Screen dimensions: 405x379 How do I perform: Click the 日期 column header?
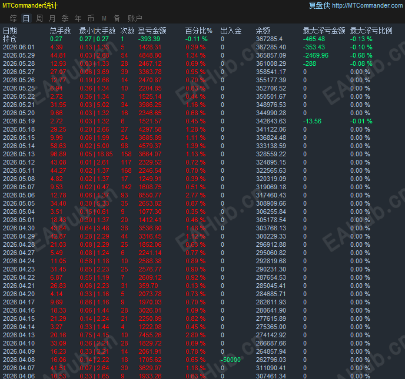click(10, 31)
